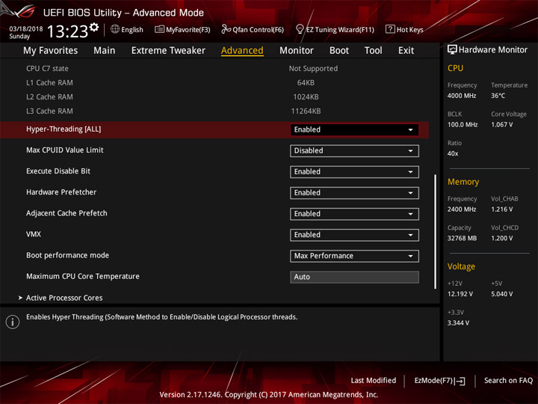Viewport: 538px width, 404px height.
Task: Click the settings gear next to the clock
Action: tap(94, 28)
